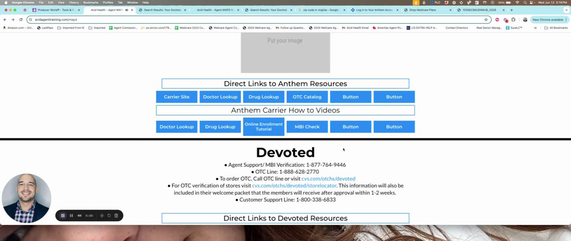Image resolution: width=571 pixels, height=241 pixels.
Task: Open the LIS EXTRA HELP bookmark
Action: coord(422,28)
